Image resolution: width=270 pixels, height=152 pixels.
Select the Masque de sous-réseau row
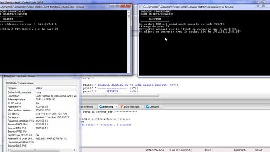tap(42, 110)
